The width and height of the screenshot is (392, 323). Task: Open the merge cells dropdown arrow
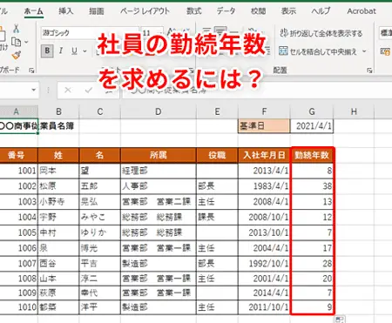pyautogui.click(x=364, y=51)
